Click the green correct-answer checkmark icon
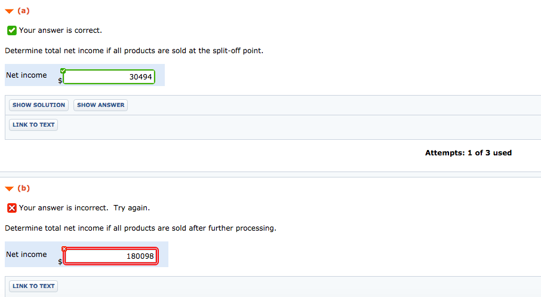Screen dimensions: 541x297 (12, 30)
